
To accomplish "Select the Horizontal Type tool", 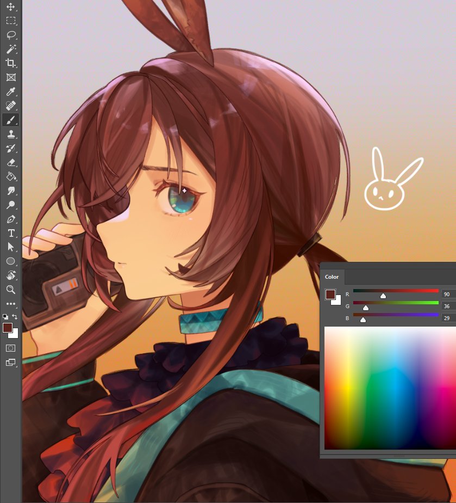I will coord(10,233).
